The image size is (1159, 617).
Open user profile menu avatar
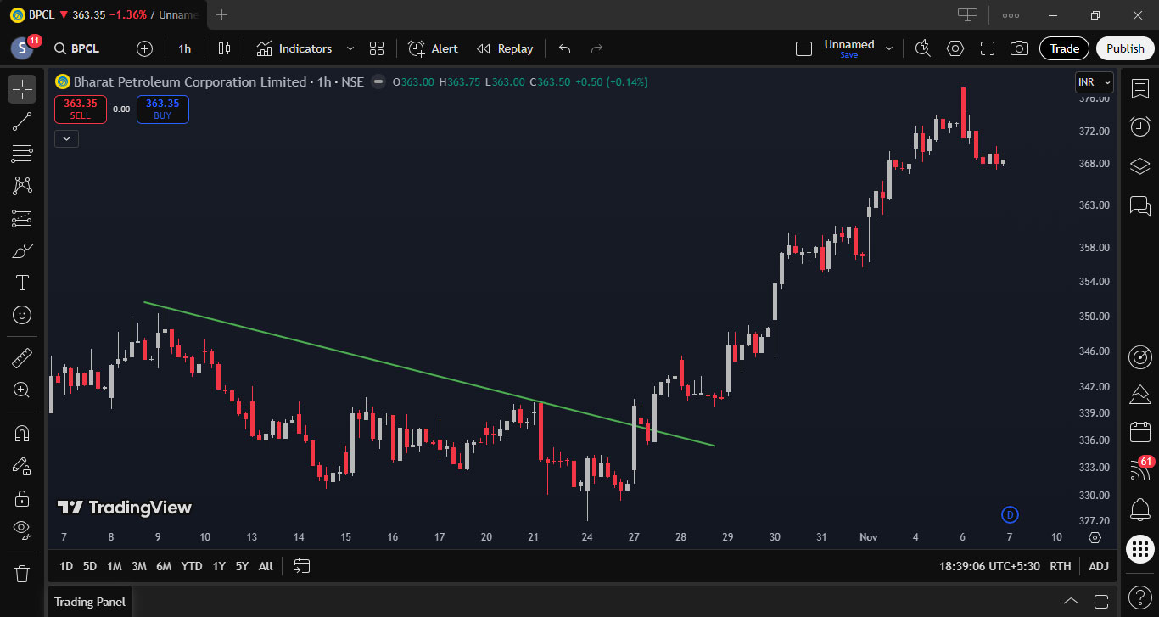tap(22, 48)
